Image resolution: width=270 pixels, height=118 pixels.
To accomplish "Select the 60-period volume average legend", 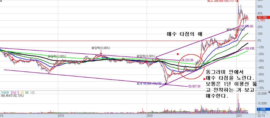I will tap(27, 93).
